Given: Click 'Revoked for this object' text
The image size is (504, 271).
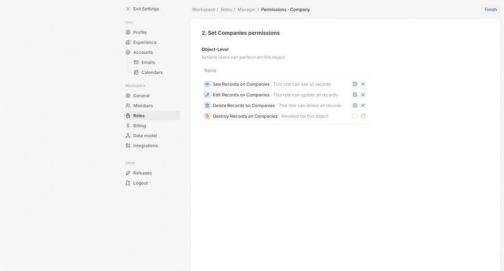Looking at the screenshot, I should [305, 116].
